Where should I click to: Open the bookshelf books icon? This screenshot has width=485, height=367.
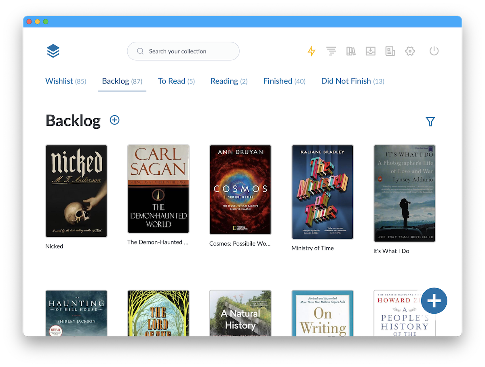pos(351,51)
